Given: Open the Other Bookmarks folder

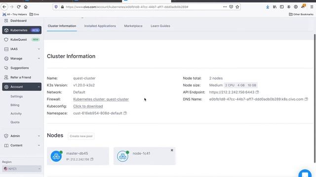Looking at the screenshot, I should pos(301,14).
